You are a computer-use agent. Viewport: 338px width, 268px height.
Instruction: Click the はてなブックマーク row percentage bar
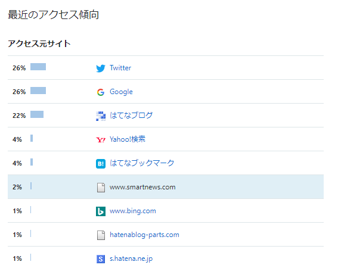32,162
